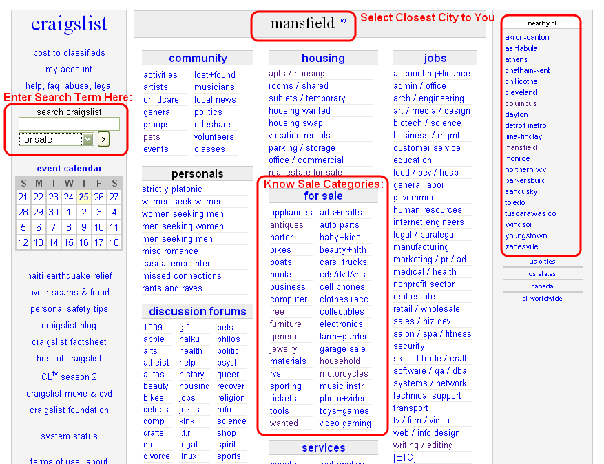Open the housing section header

coord(323,58)
